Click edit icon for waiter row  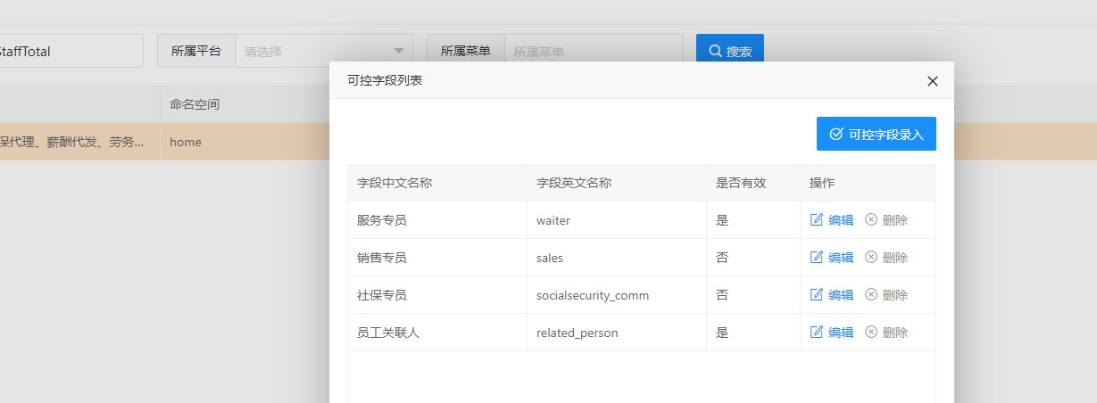816,220
